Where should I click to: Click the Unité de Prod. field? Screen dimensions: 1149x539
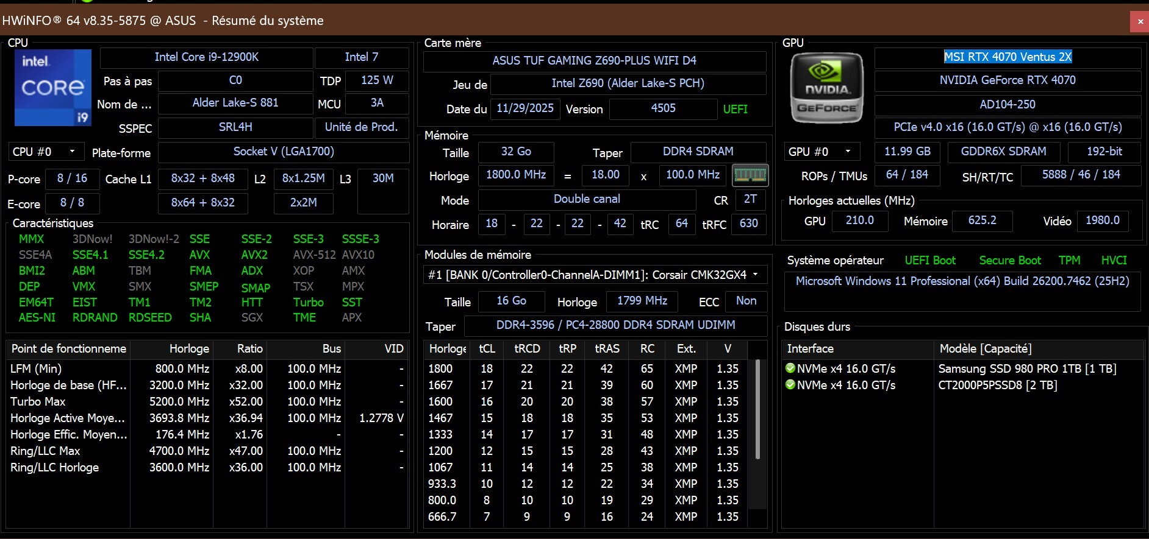tap(362, 127)
